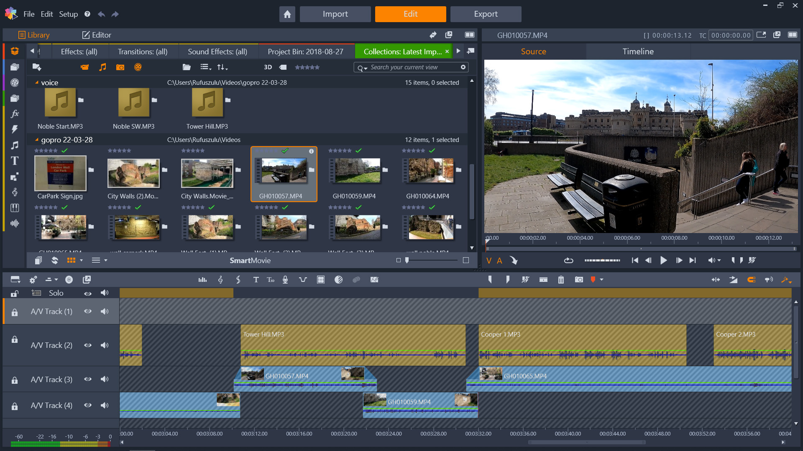
Task: Show only audio files filter in library
Action: pyautogui.click(x=102, y=67)
